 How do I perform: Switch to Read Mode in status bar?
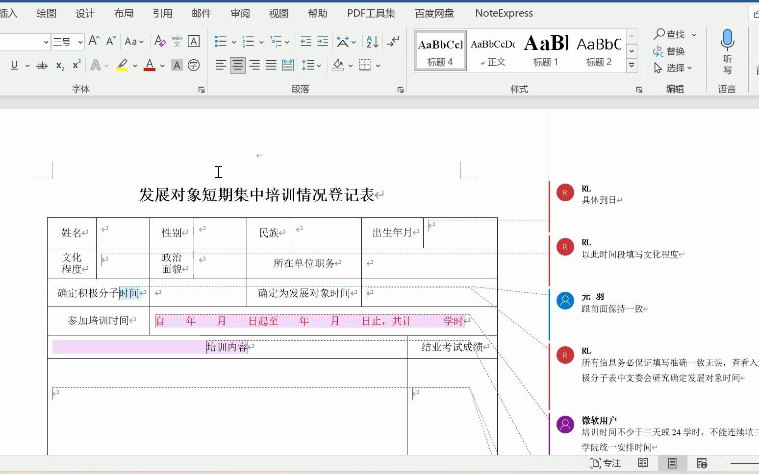point(643,463)
